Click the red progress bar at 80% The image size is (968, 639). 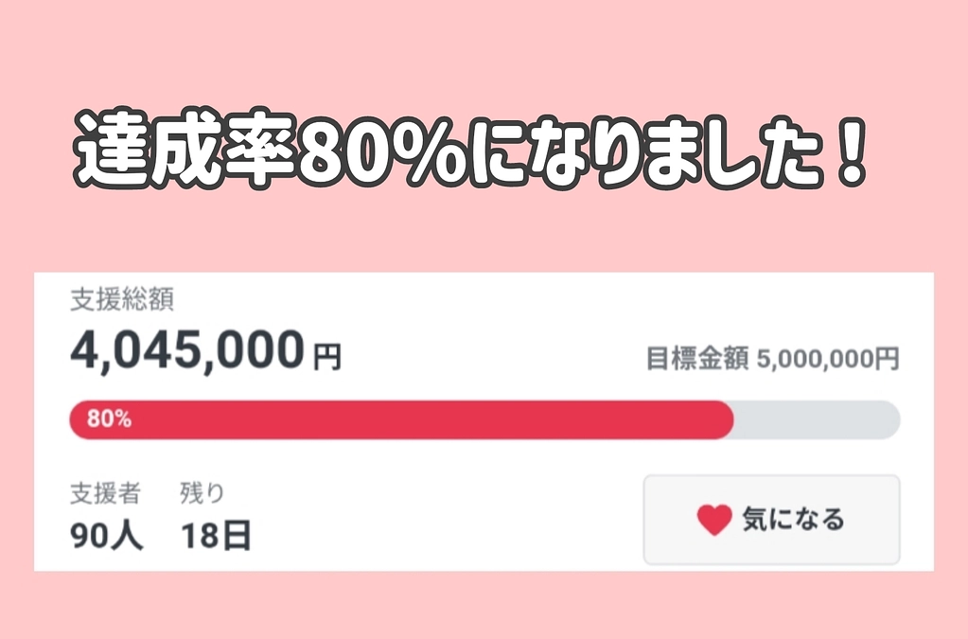[x=397, y=418]
